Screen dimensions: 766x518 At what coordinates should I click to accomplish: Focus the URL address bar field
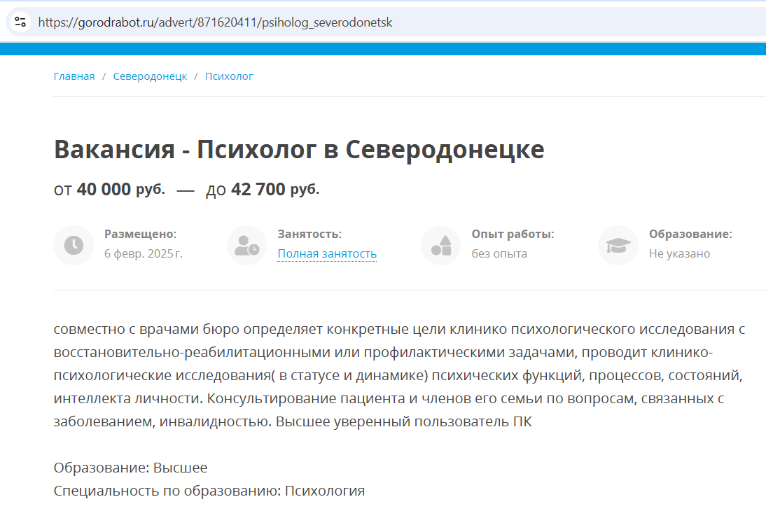tap(350, 22)
